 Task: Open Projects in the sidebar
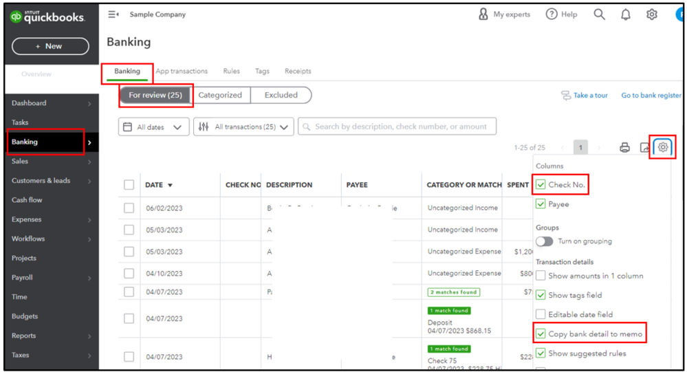pyautogui.click(x=24, y=258)
